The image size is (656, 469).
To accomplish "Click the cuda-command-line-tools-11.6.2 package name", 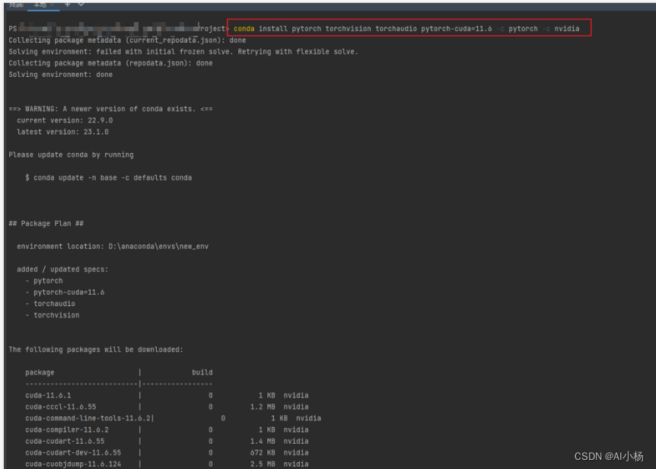I will click(88, 419).
